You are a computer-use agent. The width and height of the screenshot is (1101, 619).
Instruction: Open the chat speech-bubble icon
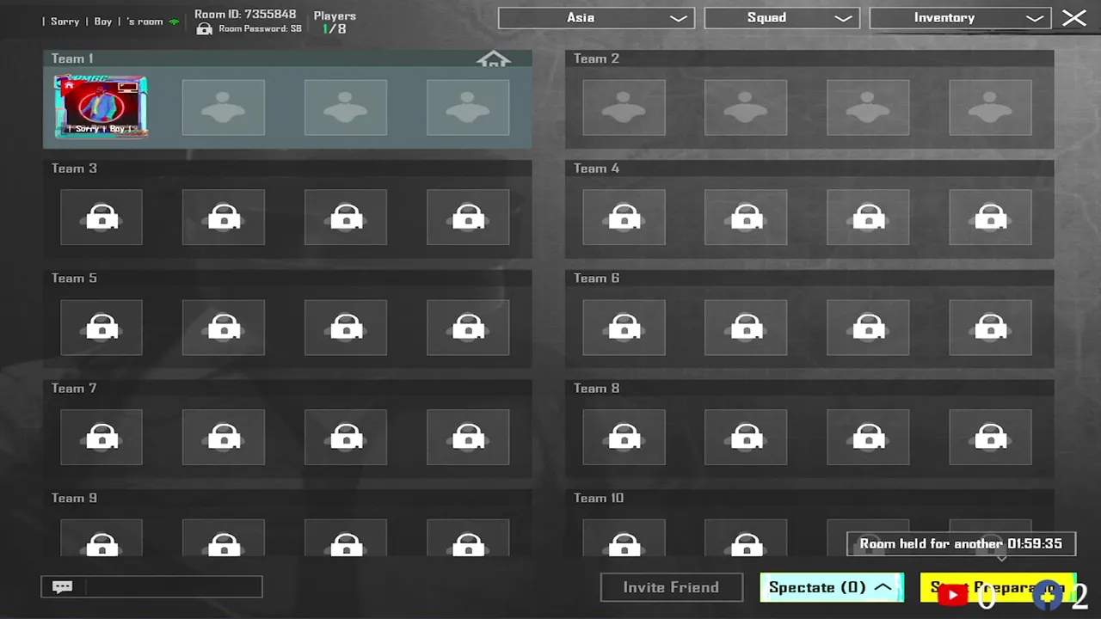click(63, 587)
